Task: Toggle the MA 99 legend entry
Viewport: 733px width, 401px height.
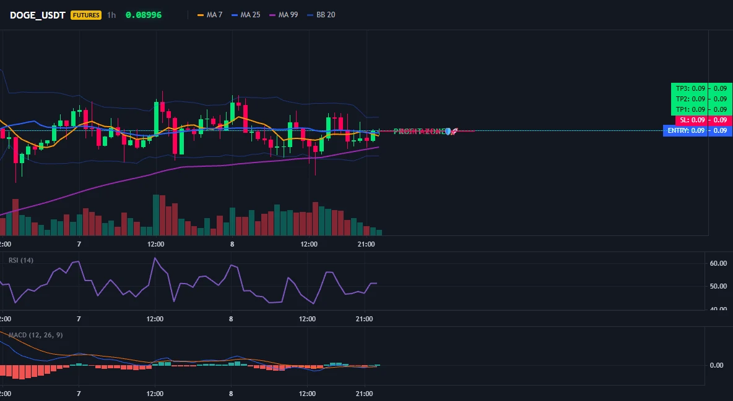Action: 284,15
